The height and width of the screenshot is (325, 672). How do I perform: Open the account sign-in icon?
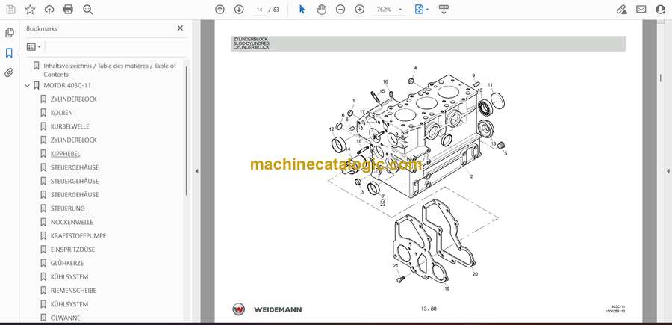coord(661,10)
